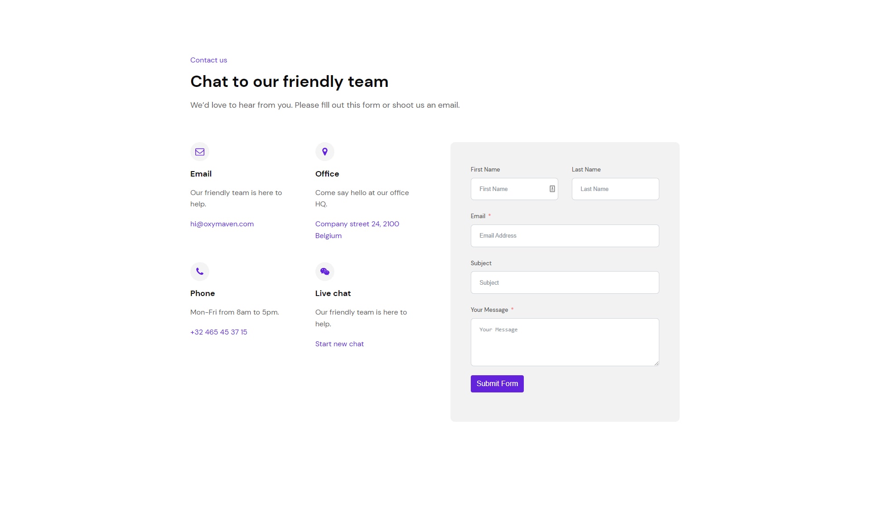Click the Contact us label link

208,60
